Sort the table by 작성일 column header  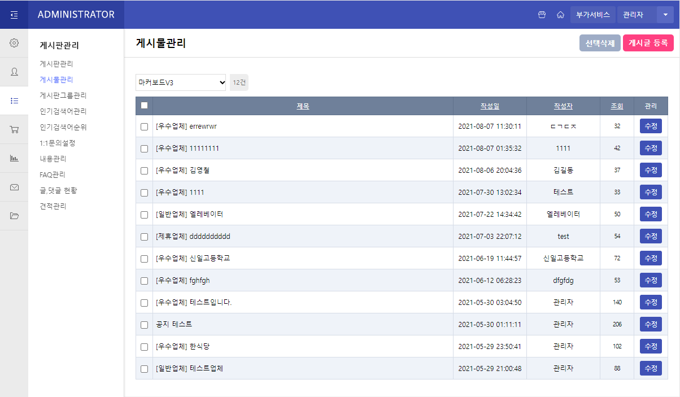pos(490,106)
